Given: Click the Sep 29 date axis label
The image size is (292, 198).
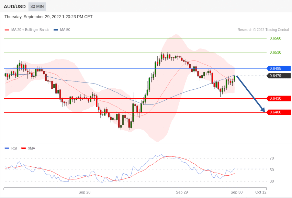Looking at the screenshot, I should click(x=182, y=192).
